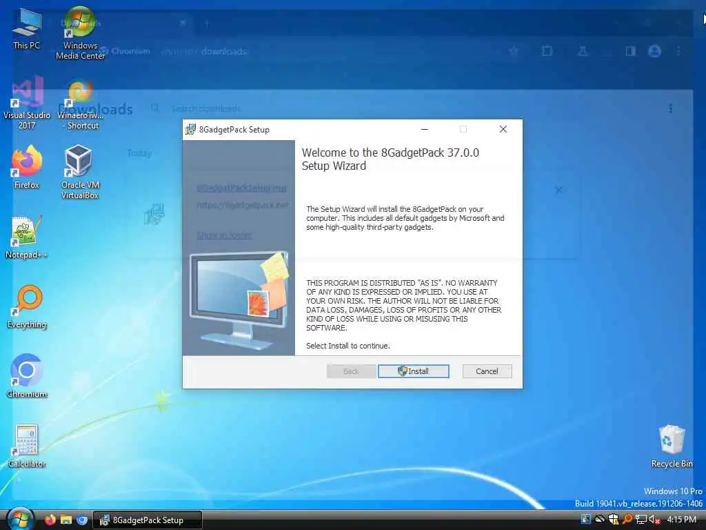Select Visual Studio 2017 desktop shortcut

pyautogui.click(x=27, y=104)
